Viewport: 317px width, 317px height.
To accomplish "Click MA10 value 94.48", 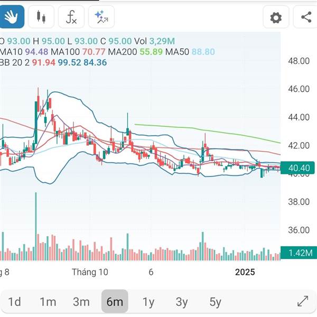I will pyautogui.click(x=36, y=52).
